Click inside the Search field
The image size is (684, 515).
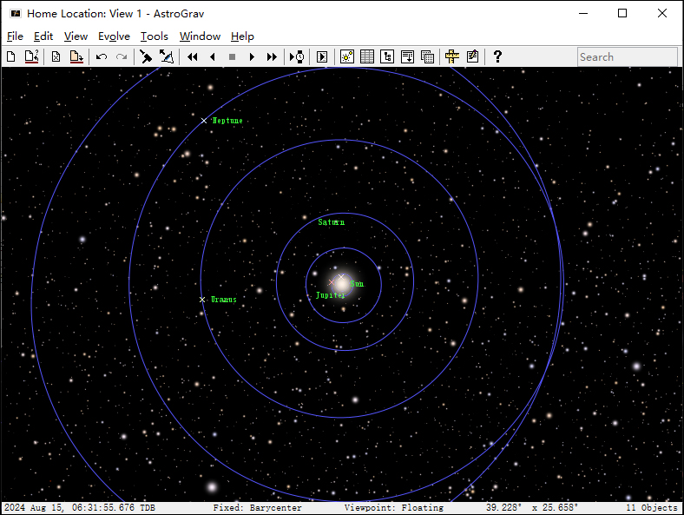(x=627, y=56)
